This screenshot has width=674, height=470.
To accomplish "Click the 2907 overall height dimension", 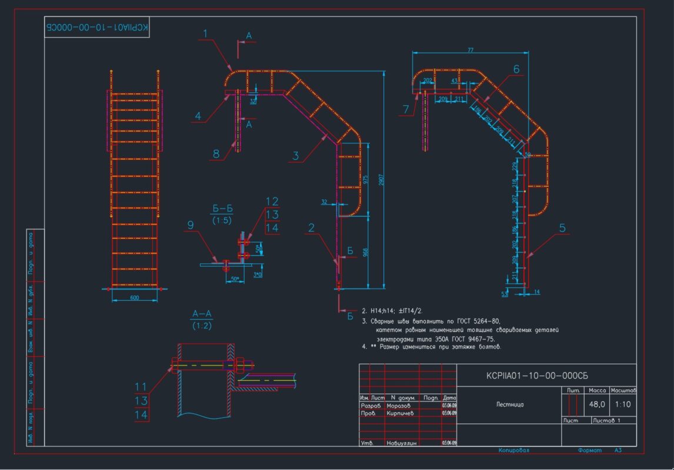I will [x=382, y=184].
